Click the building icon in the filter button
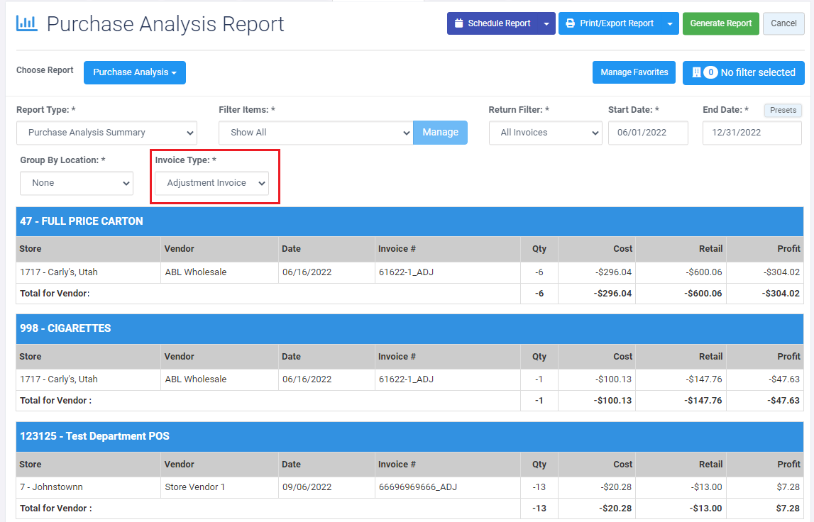 [697, 72]
